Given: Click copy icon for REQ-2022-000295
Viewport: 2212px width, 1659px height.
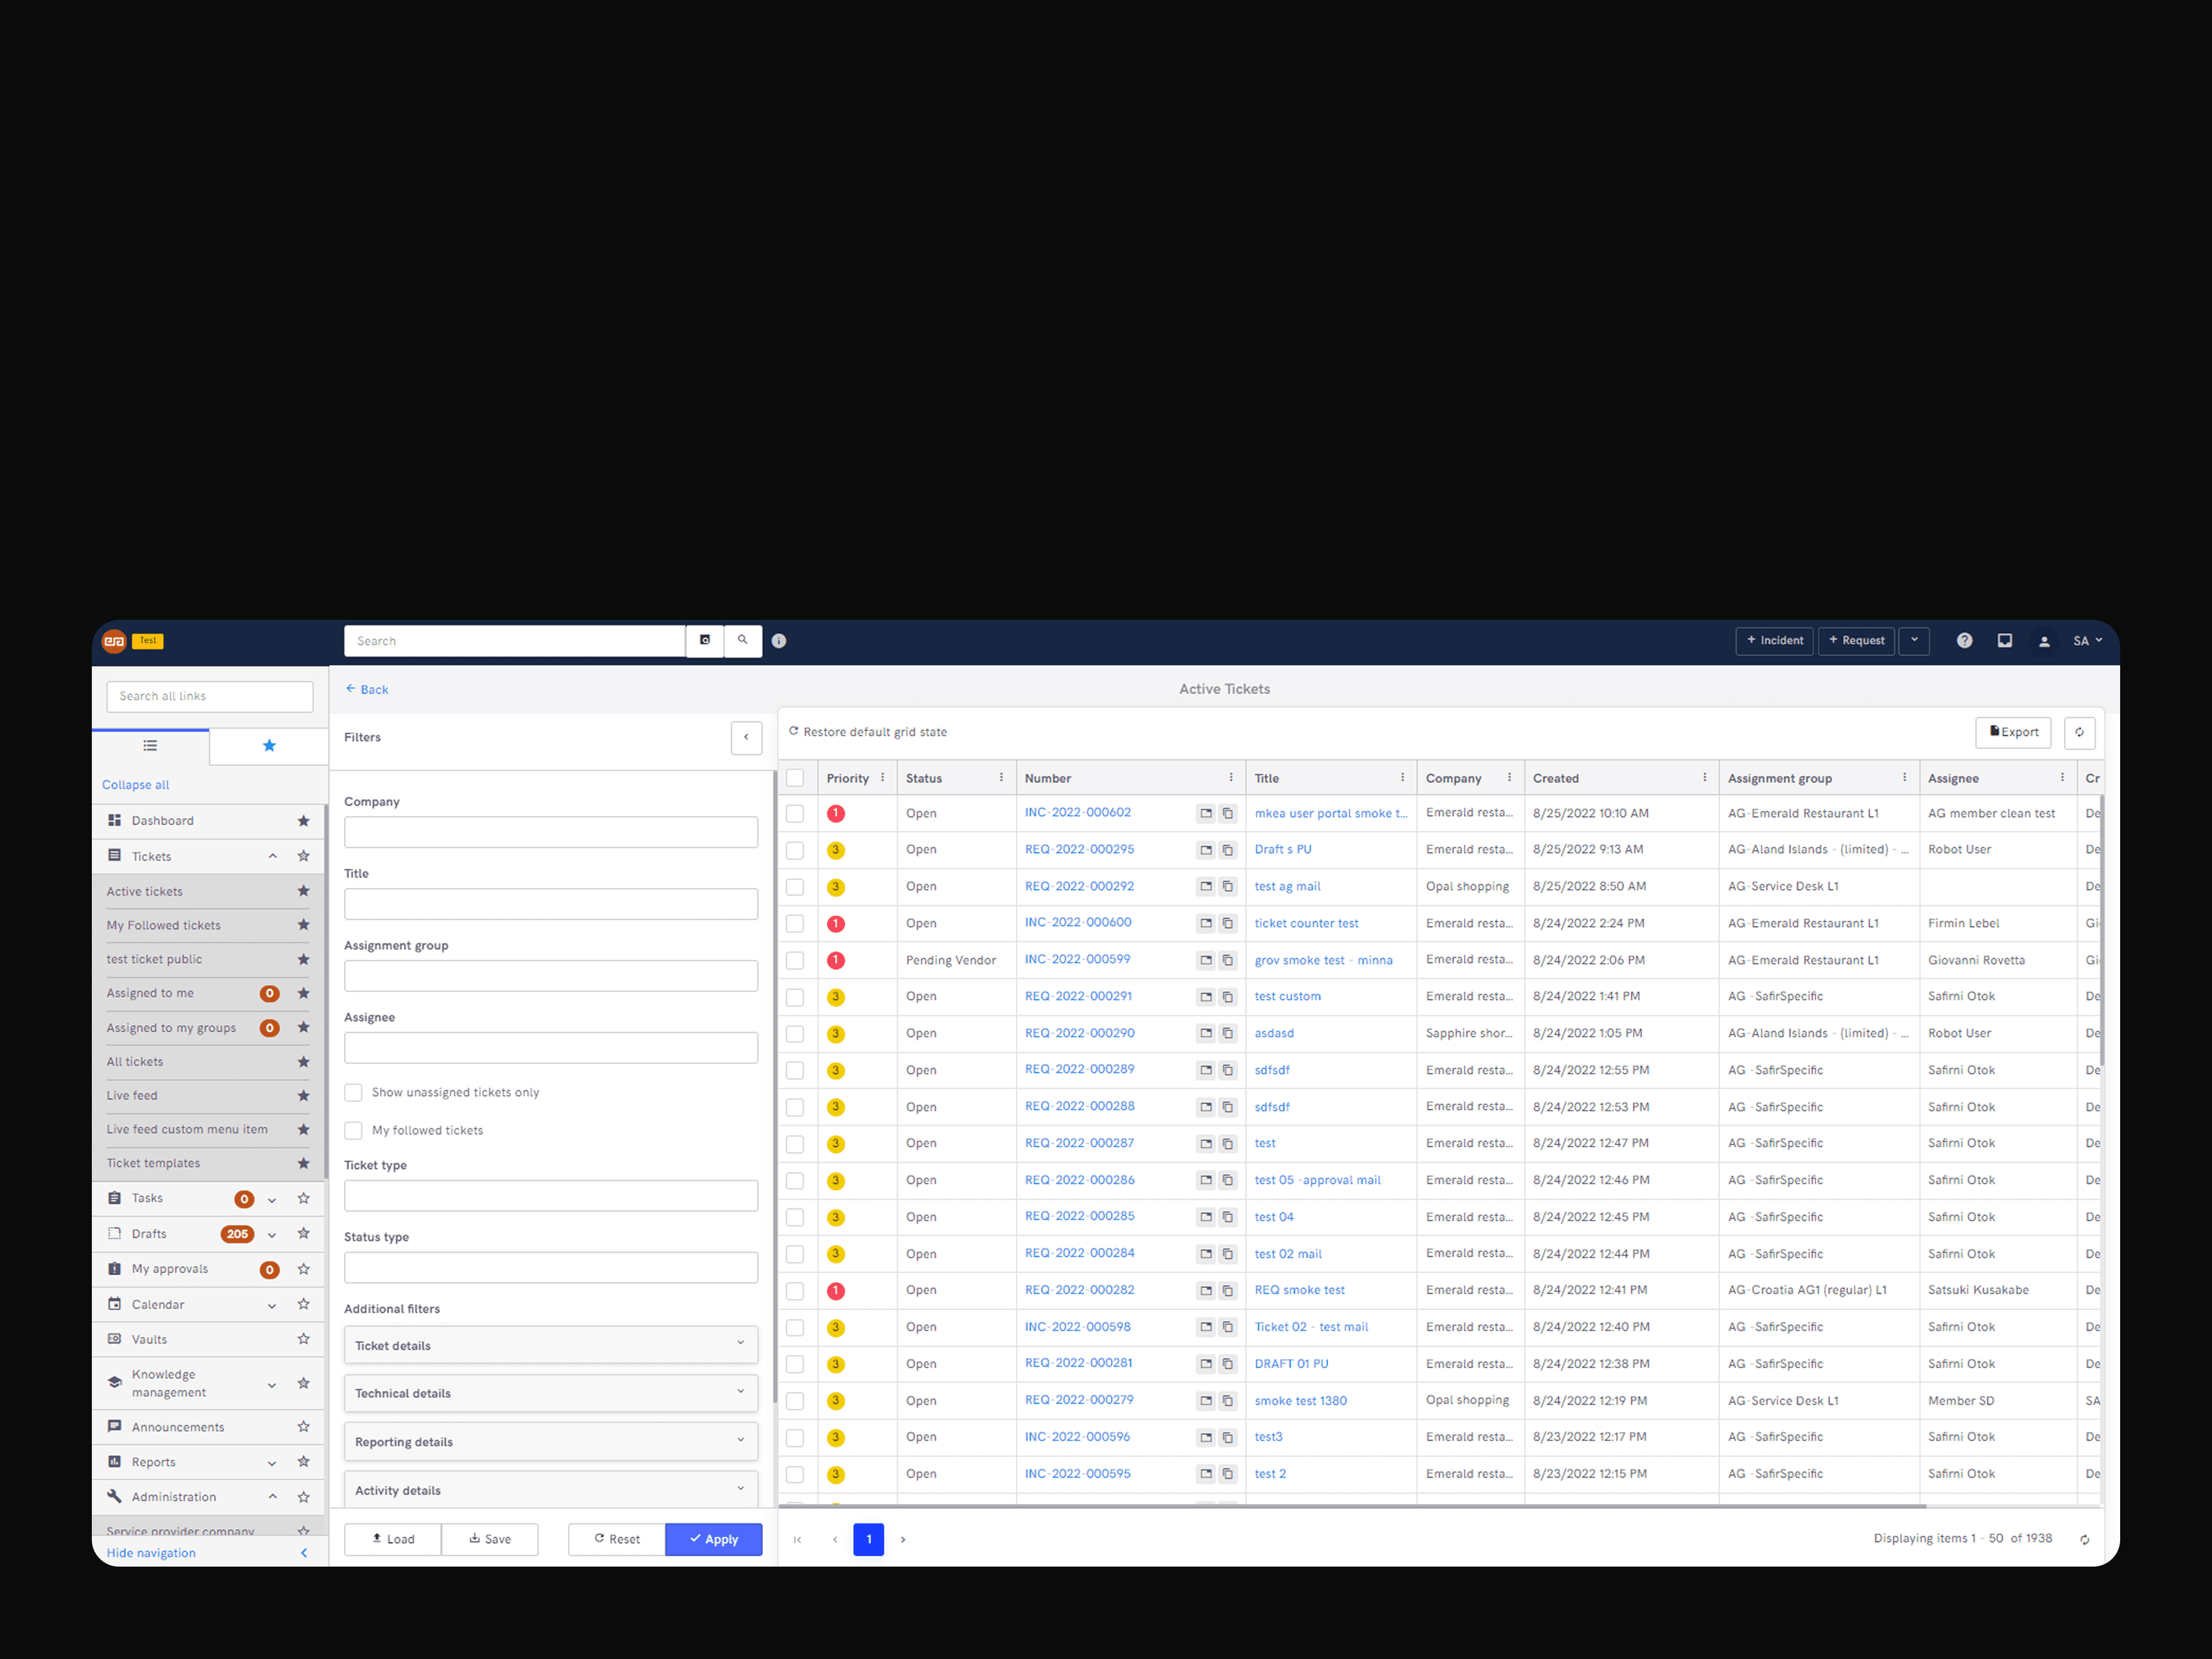Looking at the screenshot, I should (1228, 851).
